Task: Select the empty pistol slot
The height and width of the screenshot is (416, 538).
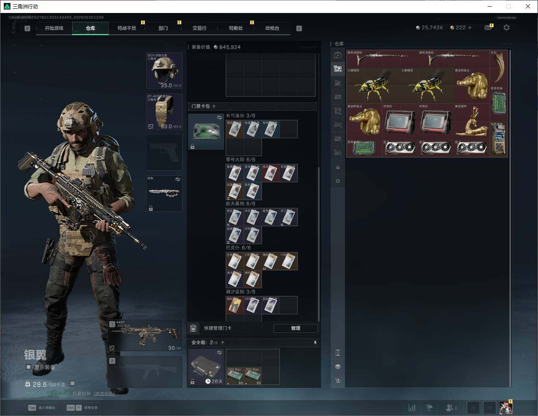Action: [164, 152]
